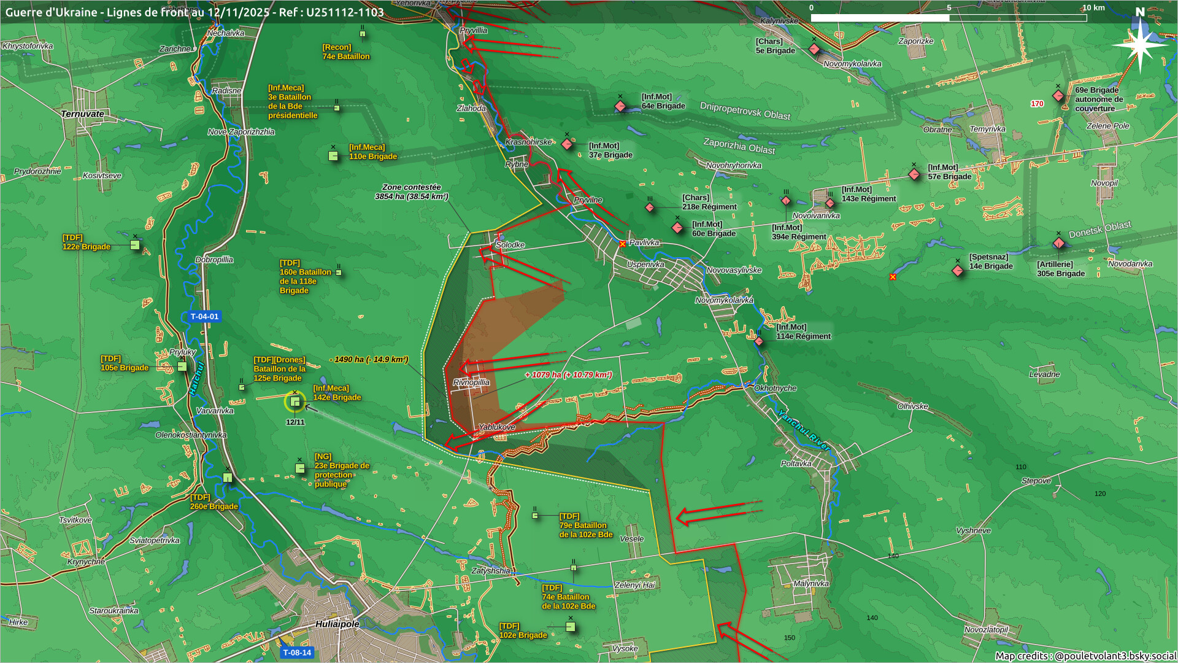Select the 110e Brigade green unit square
The width and height of the screenshot is (1178, 663).
[333, 156]
